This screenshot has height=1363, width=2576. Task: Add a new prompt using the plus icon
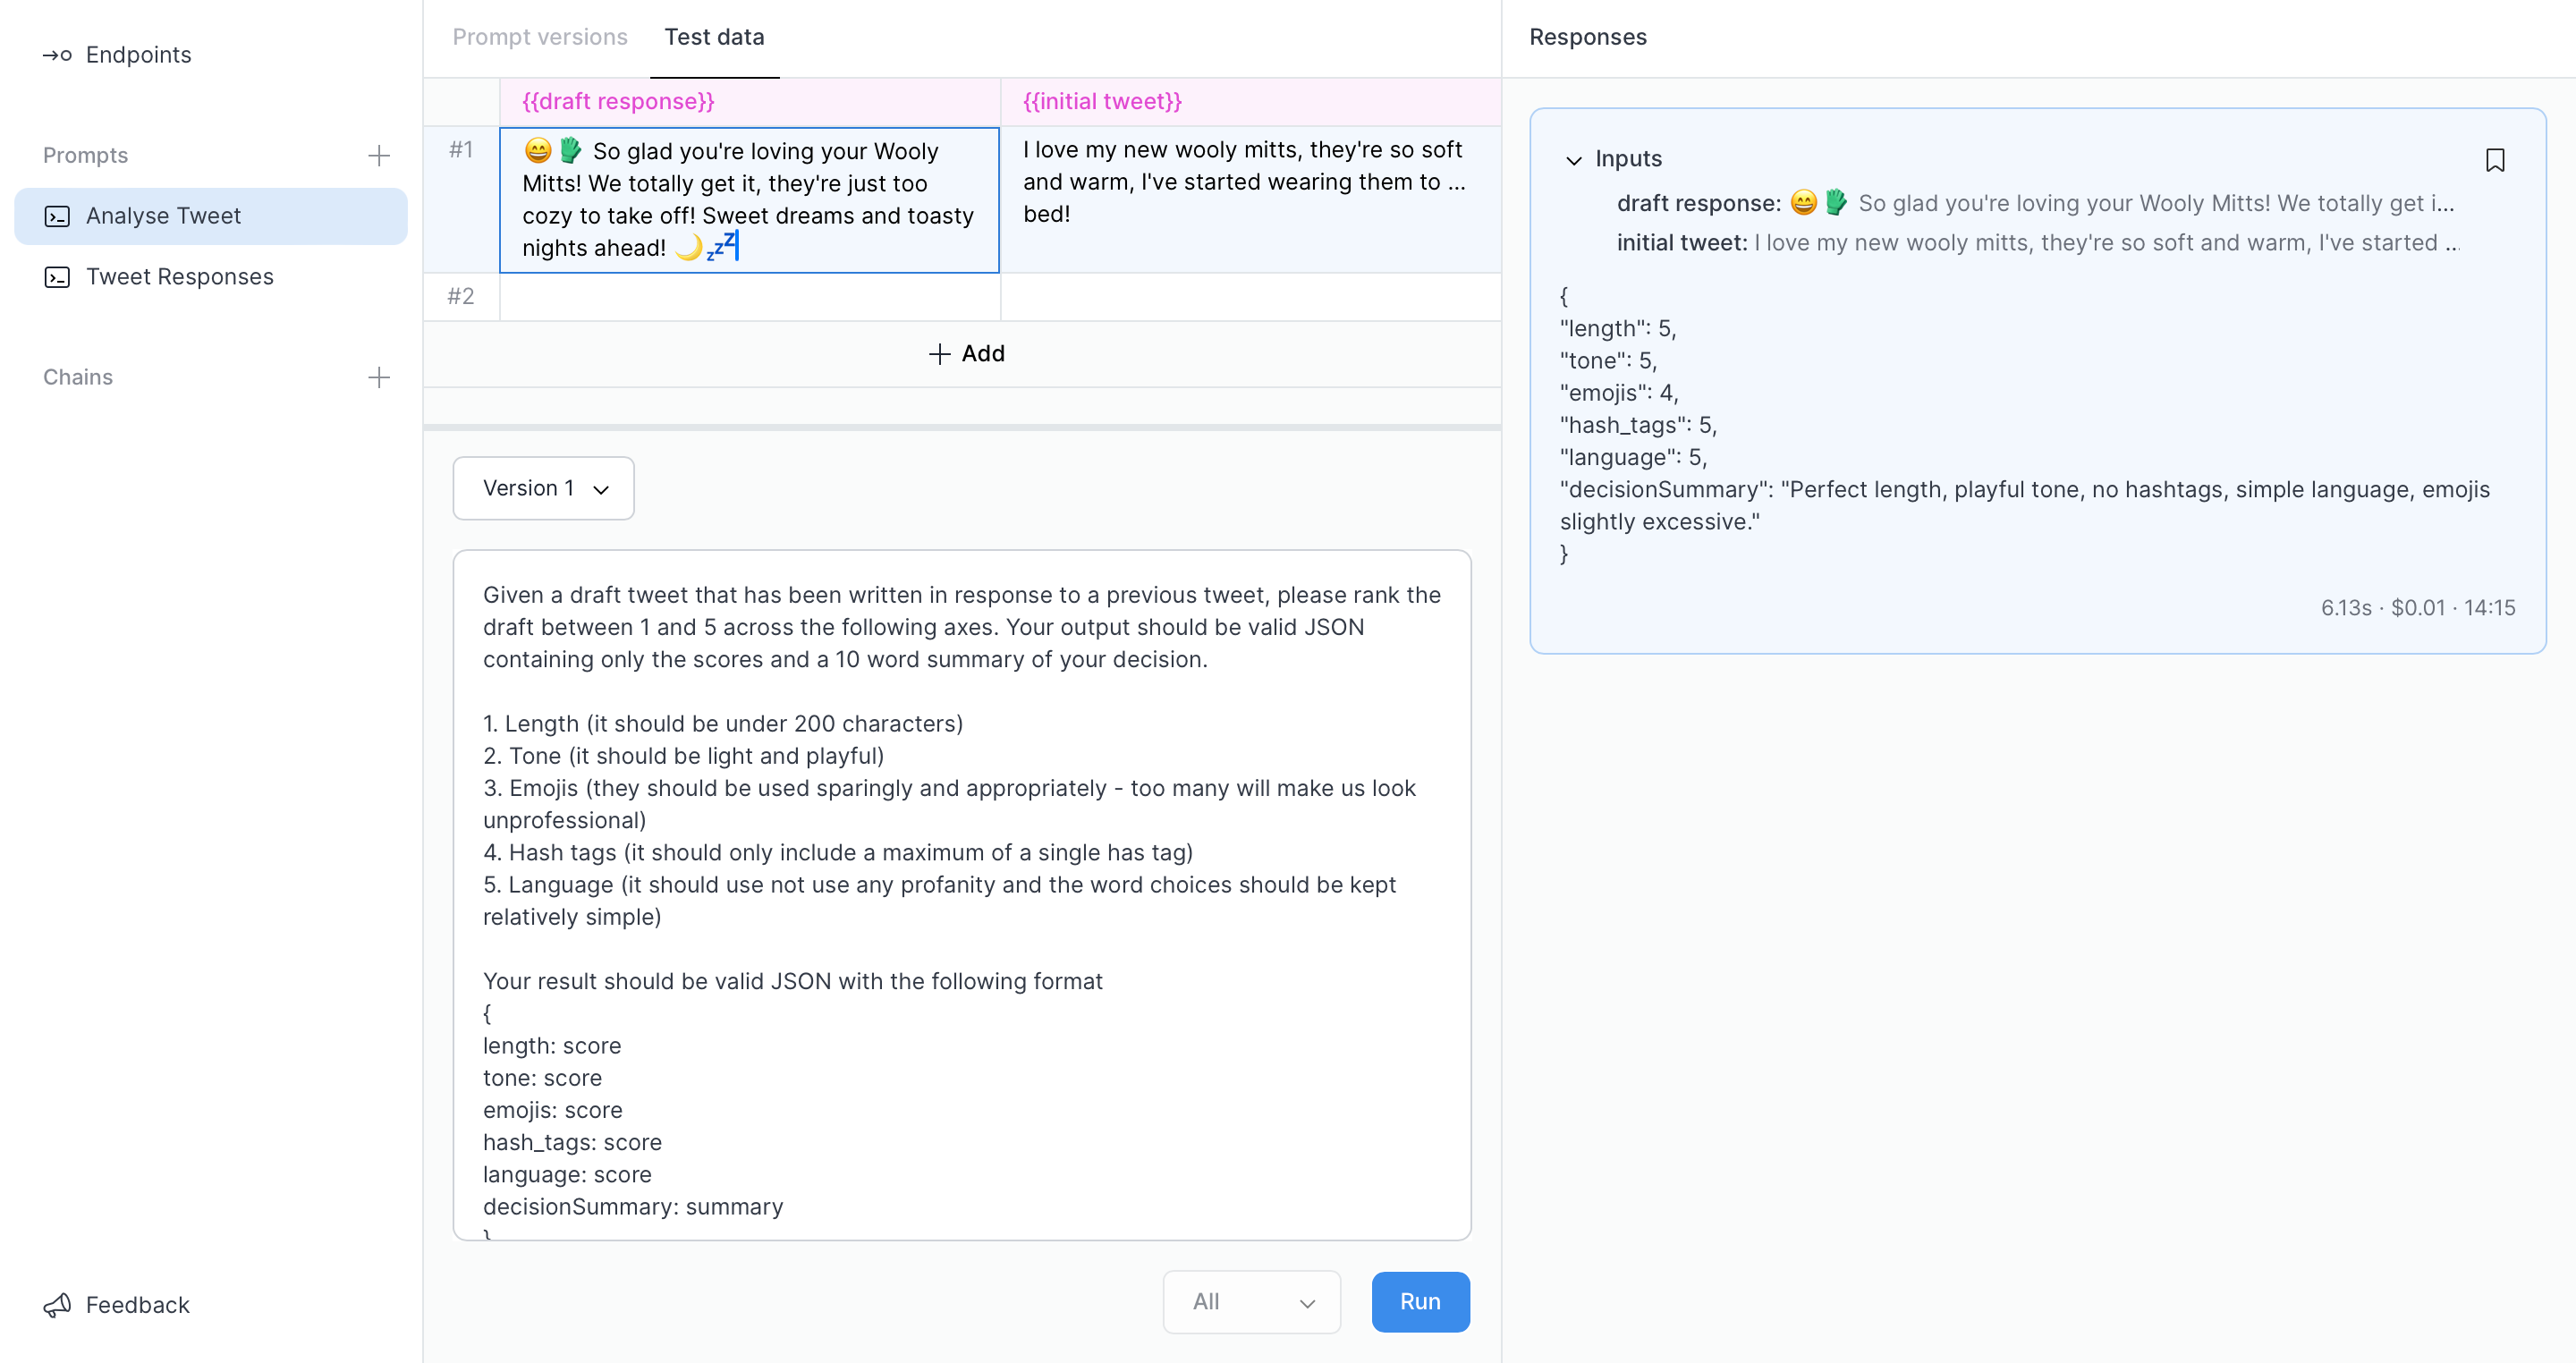coord(380,155)
